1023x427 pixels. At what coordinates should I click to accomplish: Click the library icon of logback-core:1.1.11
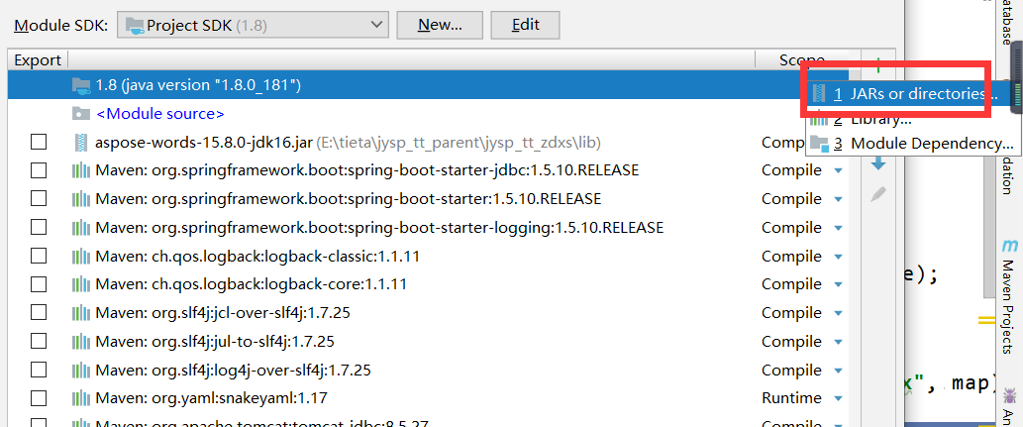pos(81,284)
